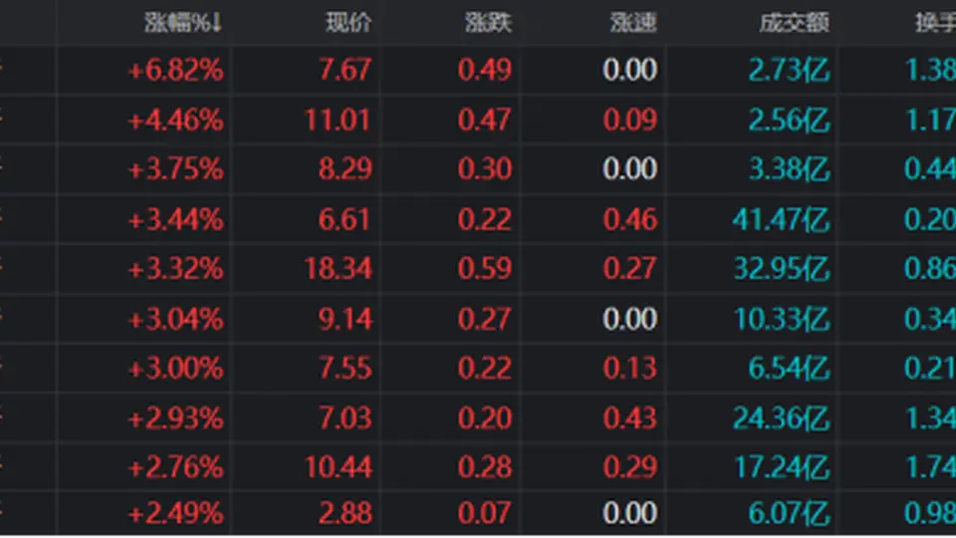Click the price 7.67
The image size is (956, 538).
pos(346,70)
